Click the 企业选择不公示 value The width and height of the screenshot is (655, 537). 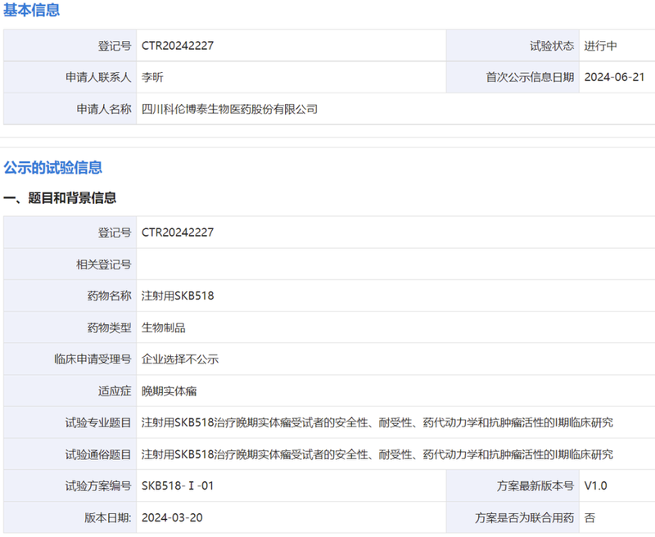pyautogui.click(x=180, y=359)
